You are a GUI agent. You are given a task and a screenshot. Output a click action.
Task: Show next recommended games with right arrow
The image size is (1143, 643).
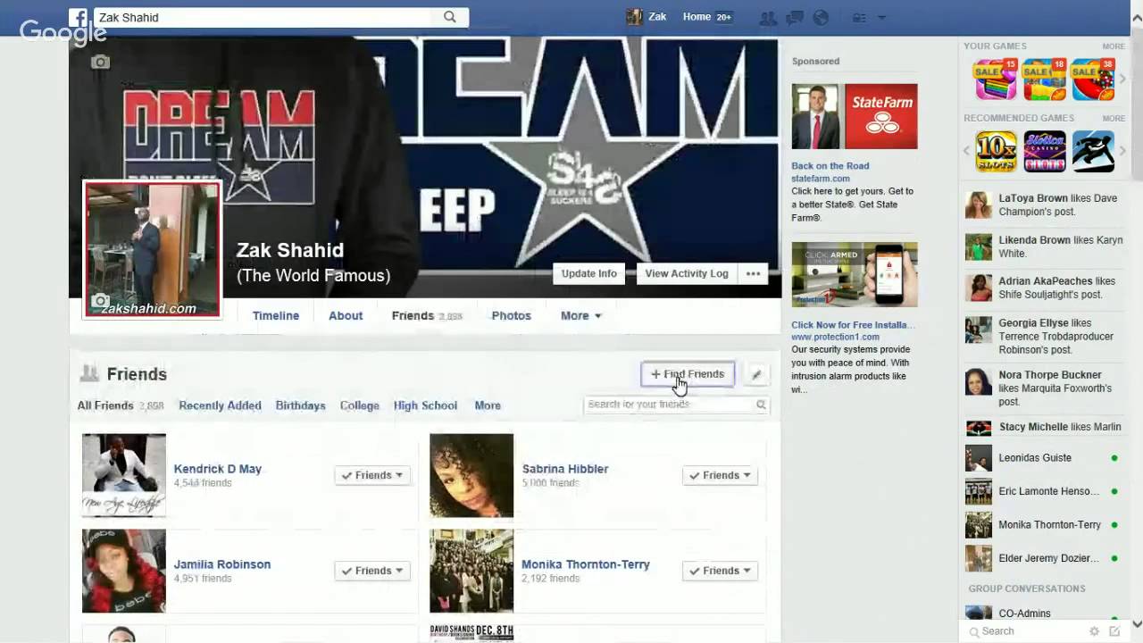click(x=1122, y=151)
